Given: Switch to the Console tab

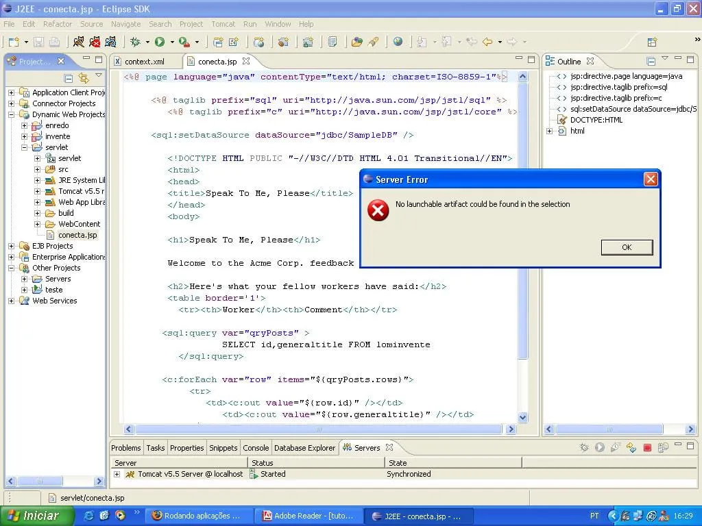Looking at the screenshot, I should pos(256,448).
